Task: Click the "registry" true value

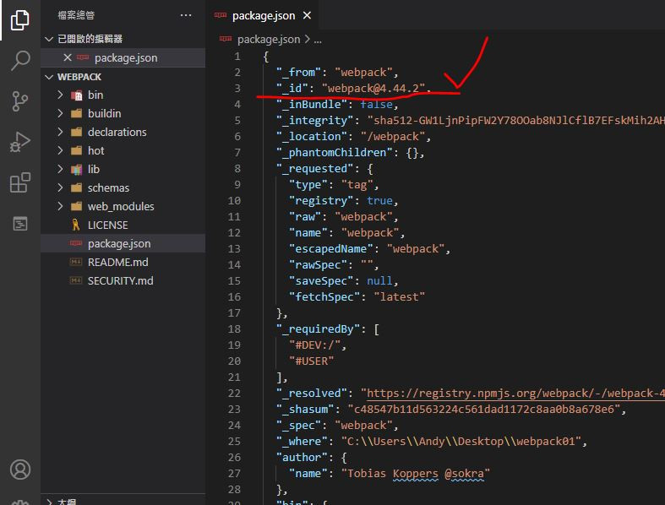Action: [379, 200]
